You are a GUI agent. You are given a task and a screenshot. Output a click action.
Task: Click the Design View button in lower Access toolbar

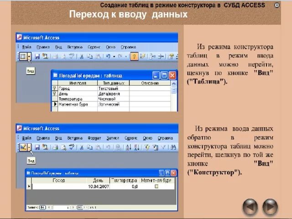23,147
